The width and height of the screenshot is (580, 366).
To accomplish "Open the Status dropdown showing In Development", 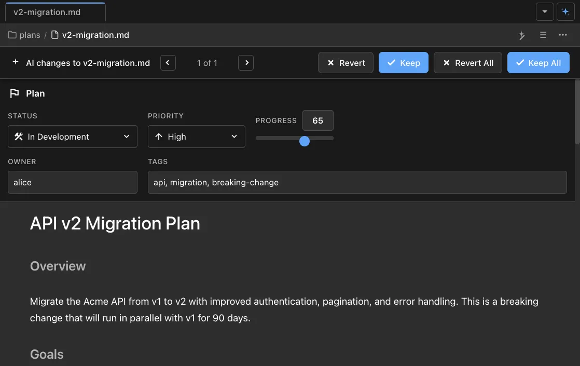I will point(72,137).
